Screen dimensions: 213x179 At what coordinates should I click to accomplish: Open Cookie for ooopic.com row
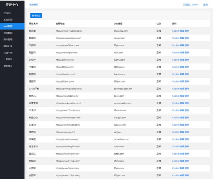click(176, 38)
